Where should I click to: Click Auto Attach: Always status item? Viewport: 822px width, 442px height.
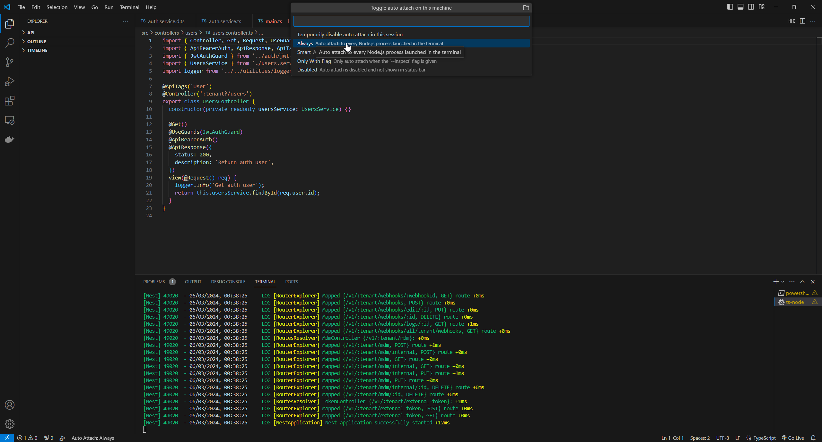pyautogui.click(x=92, y=438)
